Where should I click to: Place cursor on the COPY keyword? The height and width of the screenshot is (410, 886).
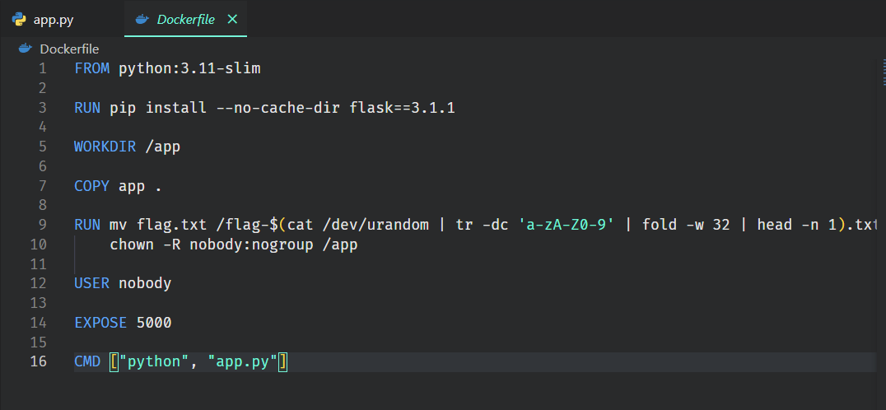(91, 186)
